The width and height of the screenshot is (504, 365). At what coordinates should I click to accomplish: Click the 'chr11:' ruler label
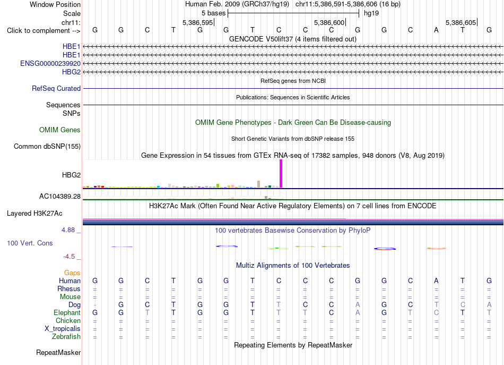point(71,22)
